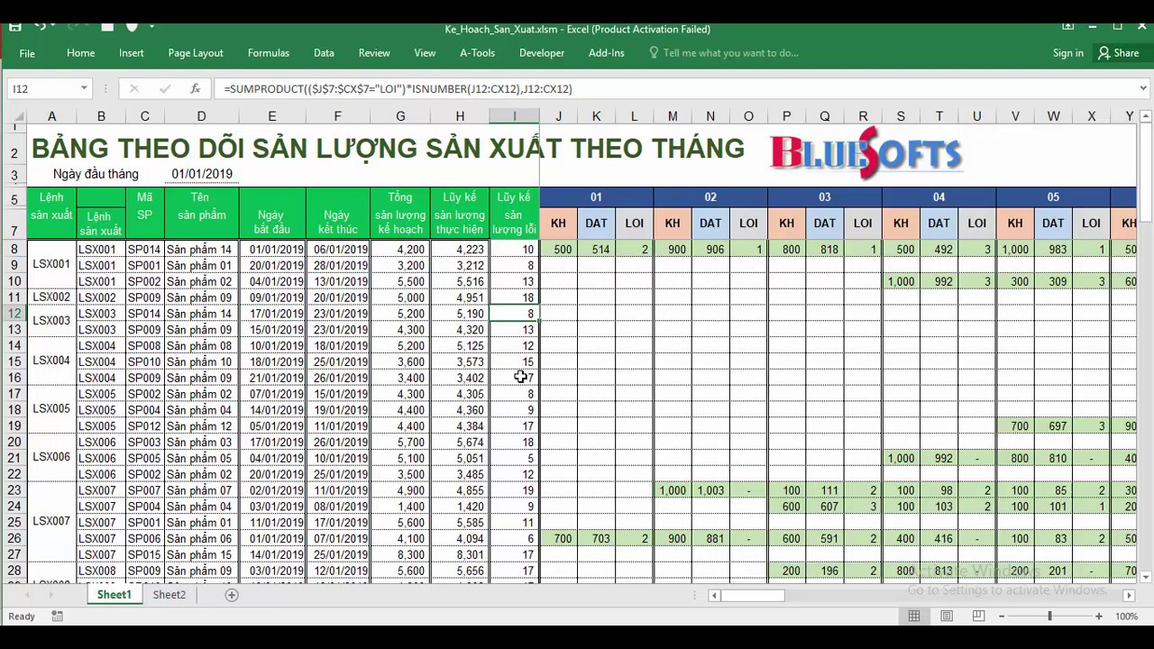Viewport: 1154px width, 649px height.
Task: Click the macro recording icon in status bar
Action: click(57, 617)
